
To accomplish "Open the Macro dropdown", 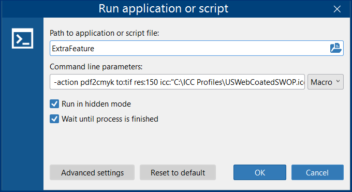I will 325,82.
